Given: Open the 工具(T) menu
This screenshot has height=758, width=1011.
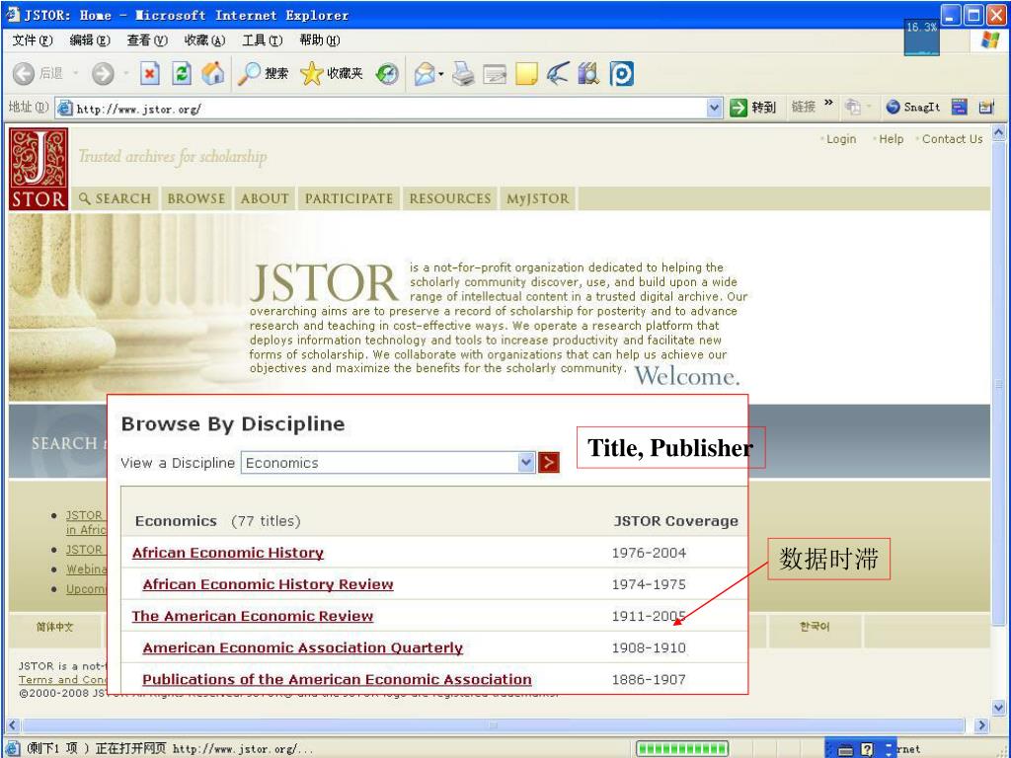Looking at the screenshot, I should pos(262,39).
